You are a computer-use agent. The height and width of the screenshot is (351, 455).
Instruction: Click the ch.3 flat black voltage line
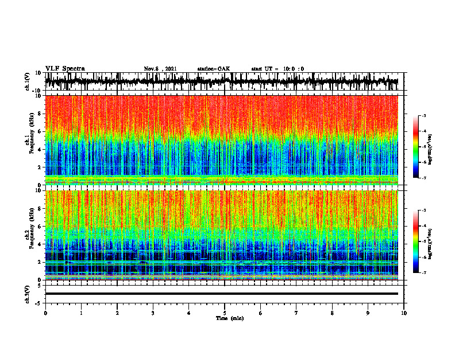pos(221,294)
